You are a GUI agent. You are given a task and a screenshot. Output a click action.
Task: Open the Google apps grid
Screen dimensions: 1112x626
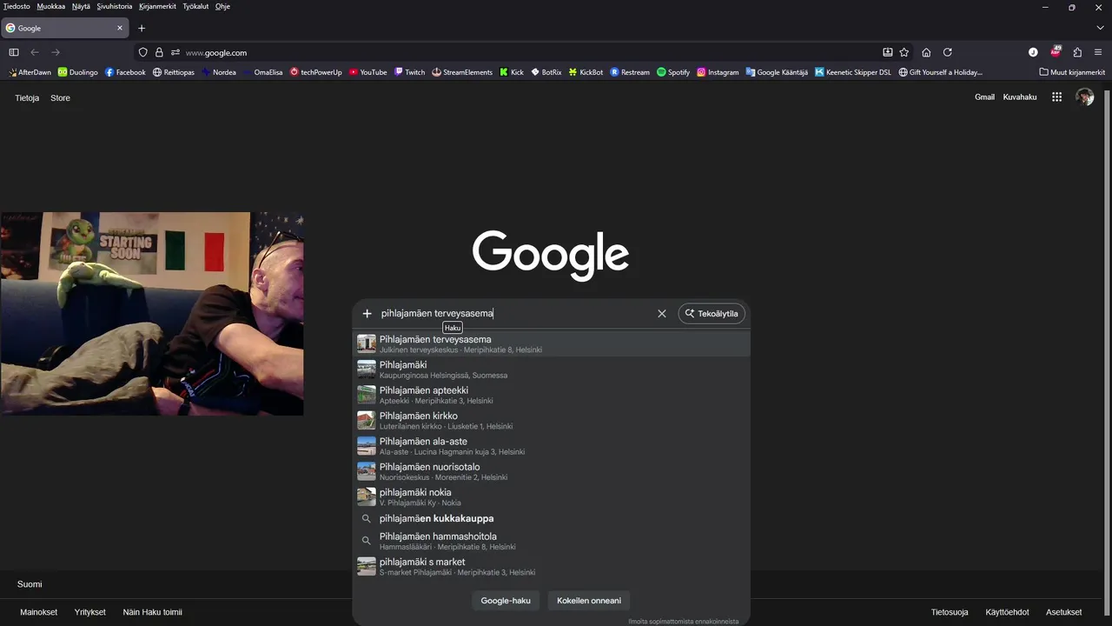pyautogui.click(x=1057, y=97)
